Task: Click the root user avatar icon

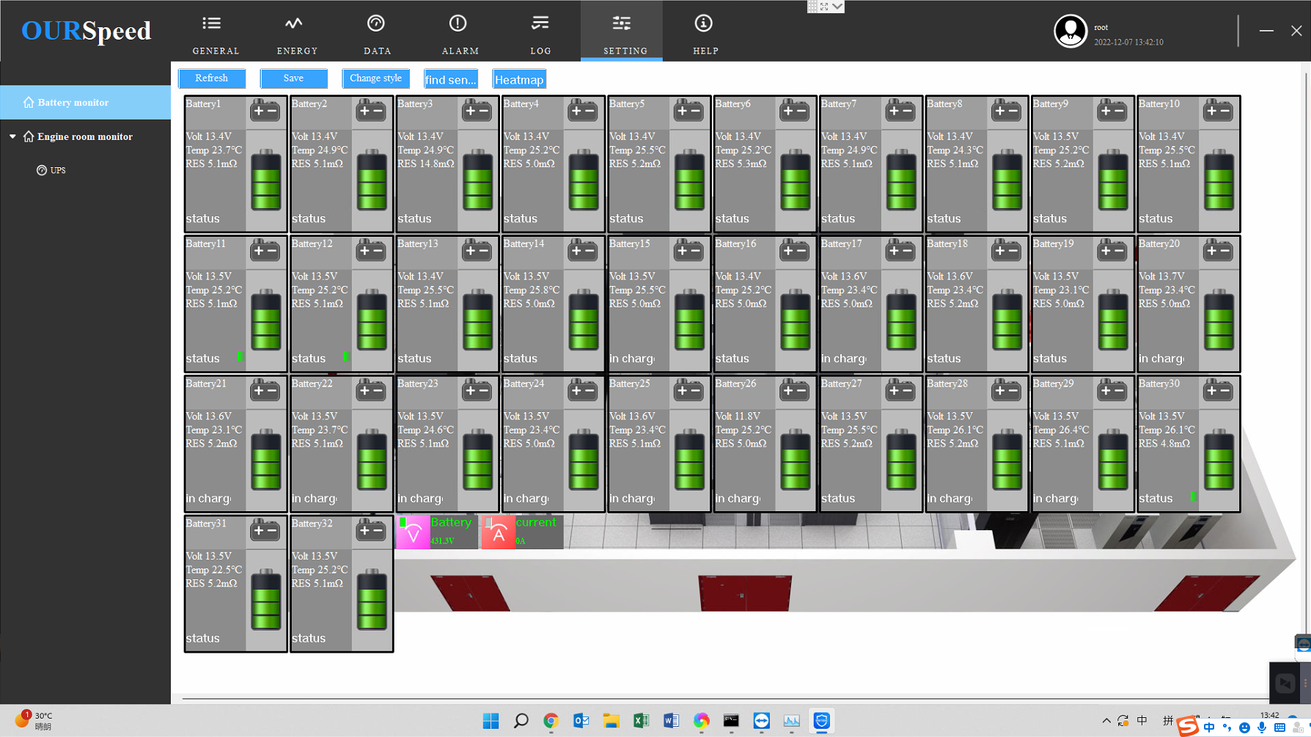Action: coord(1070,32)
